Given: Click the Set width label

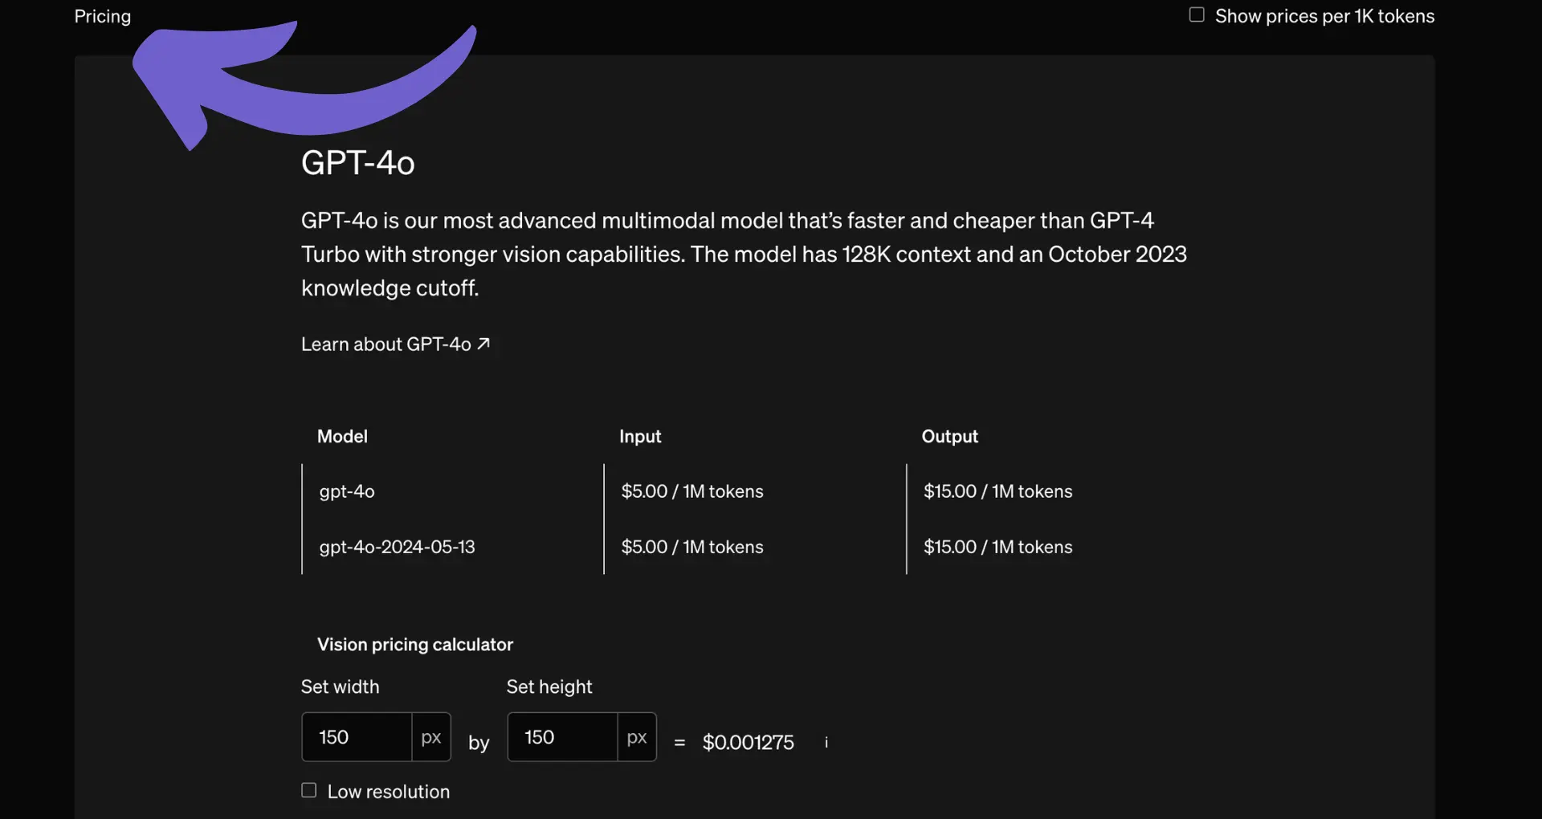Looking at the screenshot, I should click(x=341, y=687).
